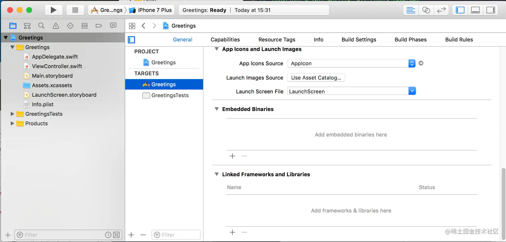The height and width of the screenshot is (242, 506).
Task: Click the Use Asset Catalog button
Action: pyautogui.click(x=316, y=77)
